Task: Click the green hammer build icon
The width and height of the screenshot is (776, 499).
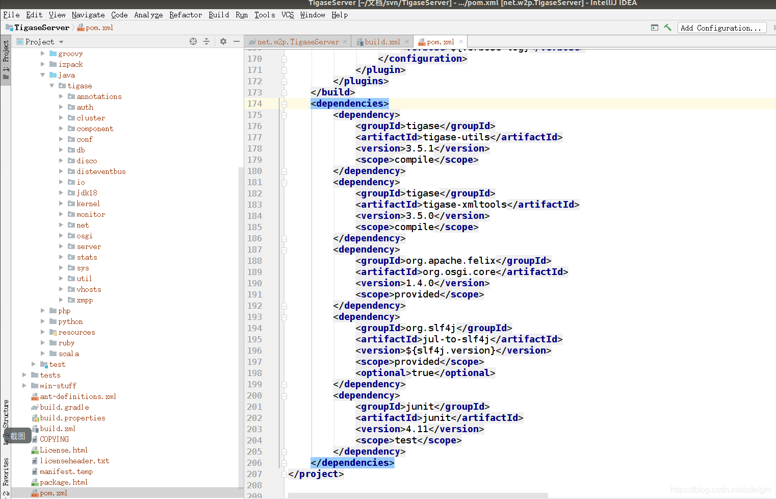Action: tap(667, 28)
